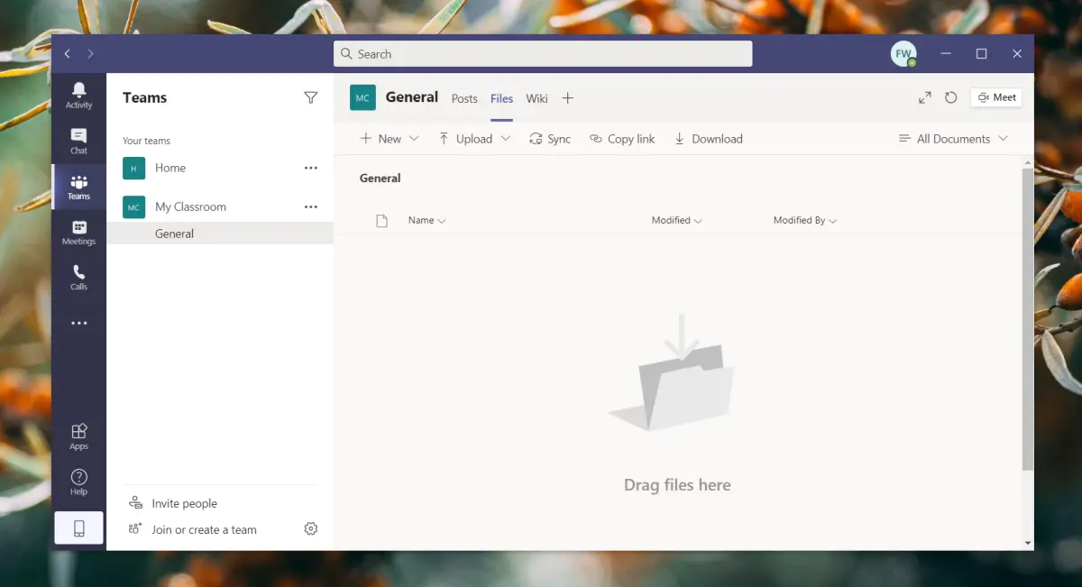Screen dimensions: 1082x587
Task: Go forward with the navigation arrow
Action: pyautogui.click(x=90, y=54)
